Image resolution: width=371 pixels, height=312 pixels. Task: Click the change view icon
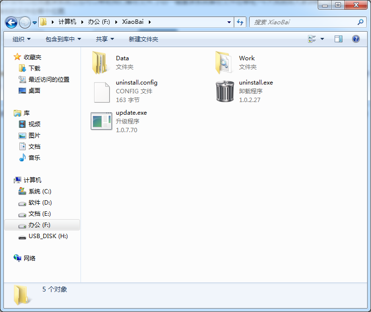312,39
